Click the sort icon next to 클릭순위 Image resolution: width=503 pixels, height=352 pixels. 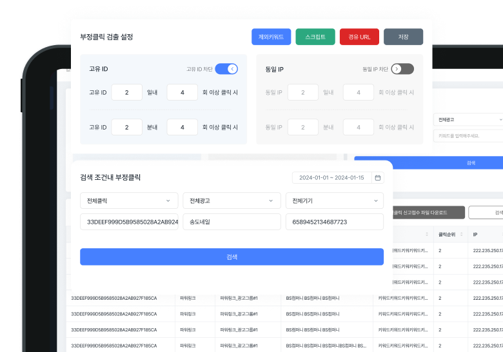pyautogui.click(x=460, y=235)
